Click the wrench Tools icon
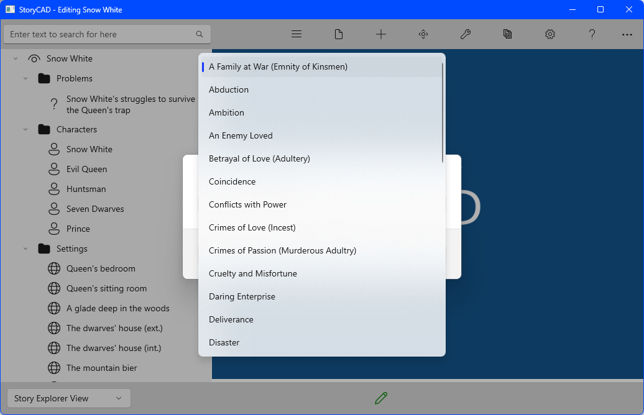Screen dimensions: 644x415 tap(466, 34)
